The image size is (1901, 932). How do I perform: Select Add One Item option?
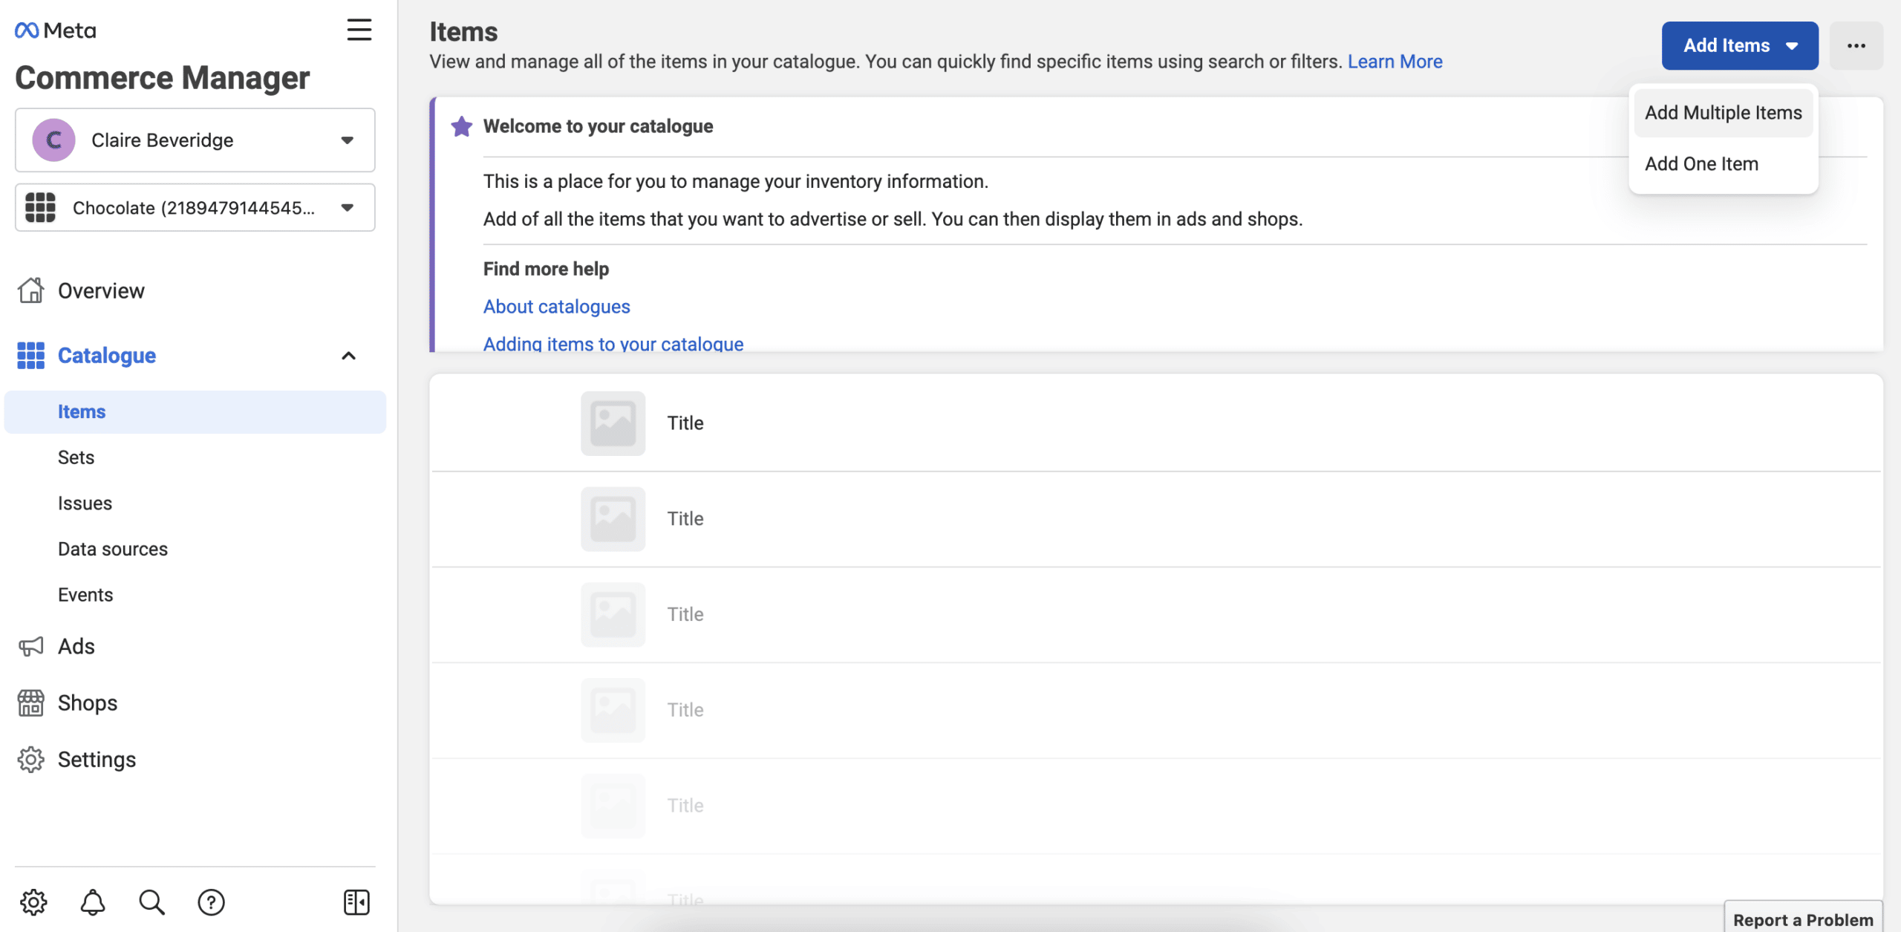[x=1701, y=164]
